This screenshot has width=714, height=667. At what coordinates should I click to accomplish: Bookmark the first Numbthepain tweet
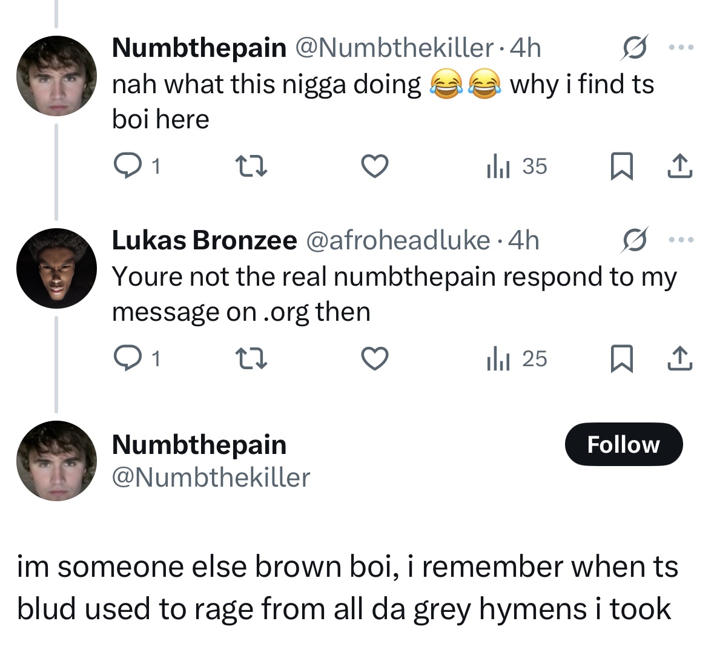(621, 166)
